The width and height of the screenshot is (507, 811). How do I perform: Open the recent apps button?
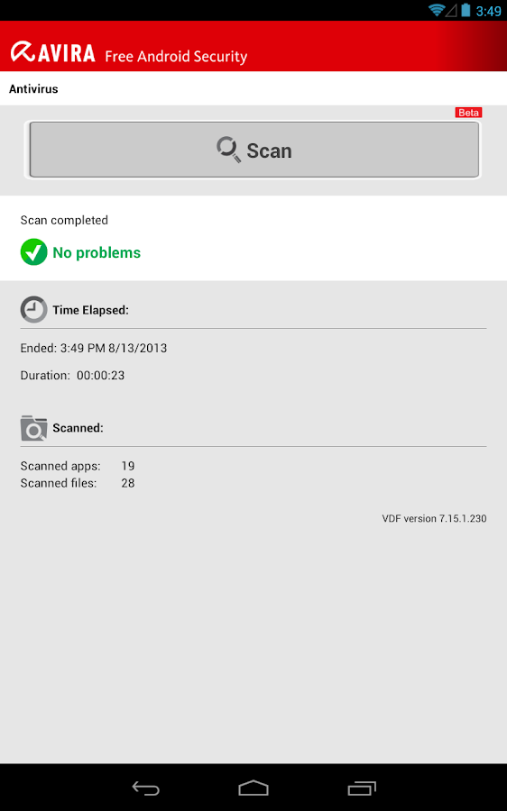click(x=362, y=788)
